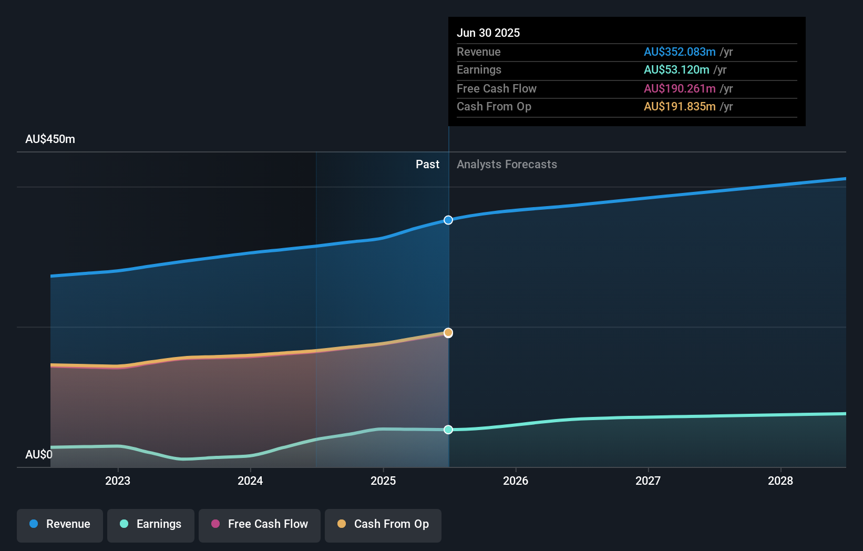Click the blue Revenue legend dot
Viewport: 863px width, 551px height.
click(x=33, y=524)
